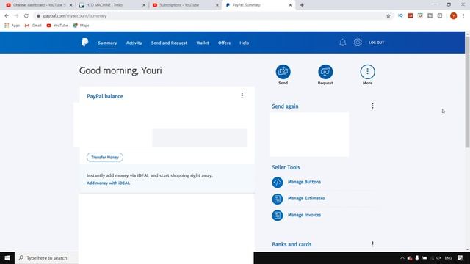Open Manage Invoices link
The image size is (470, 264).
(304, 215)
